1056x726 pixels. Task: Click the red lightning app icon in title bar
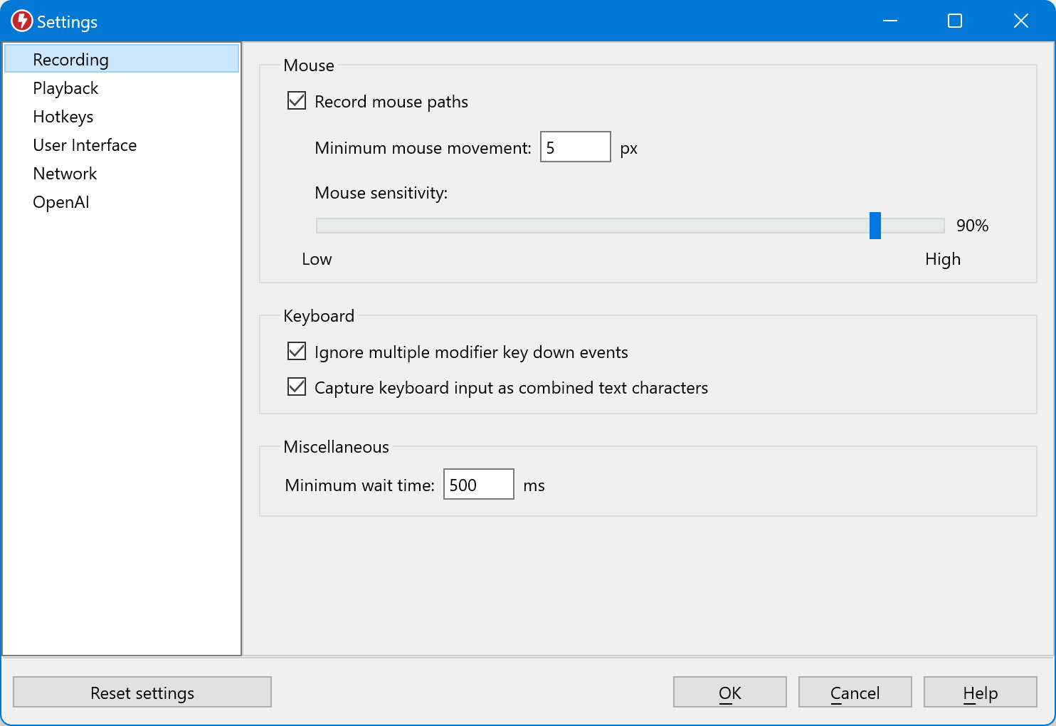(22, 21)
